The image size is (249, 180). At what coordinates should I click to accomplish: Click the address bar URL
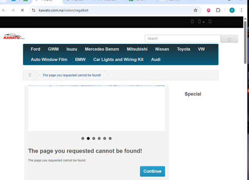63,10
